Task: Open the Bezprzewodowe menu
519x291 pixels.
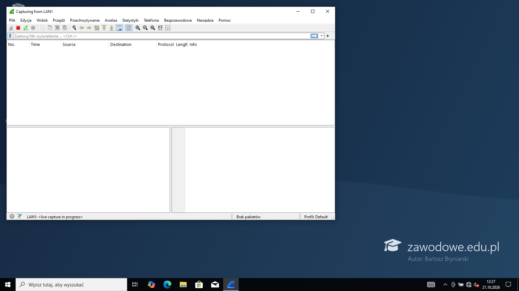Action: pyautogui.click(x=178, y=20)
